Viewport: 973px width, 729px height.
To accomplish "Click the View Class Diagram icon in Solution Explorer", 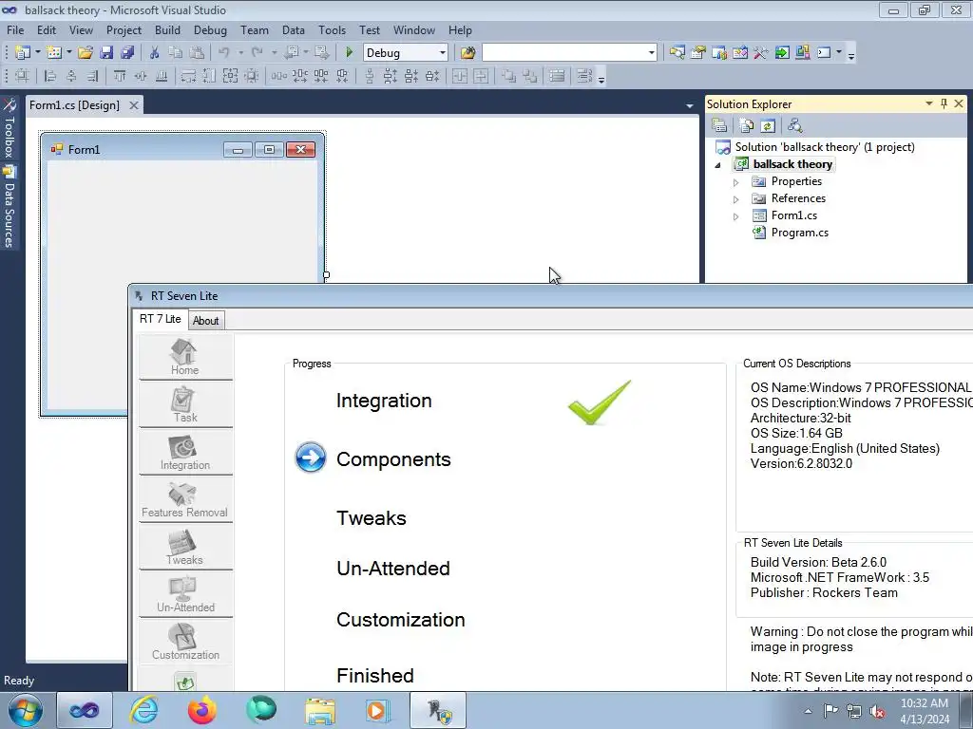I will 795,126.
